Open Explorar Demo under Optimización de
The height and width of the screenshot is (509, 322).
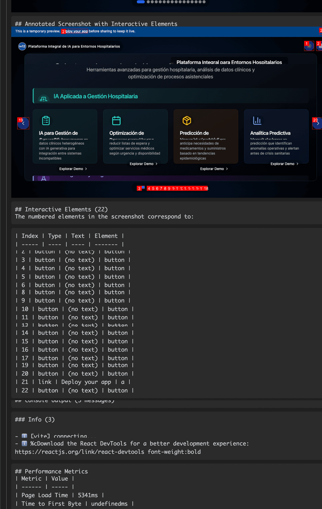[x=144, y=164]
